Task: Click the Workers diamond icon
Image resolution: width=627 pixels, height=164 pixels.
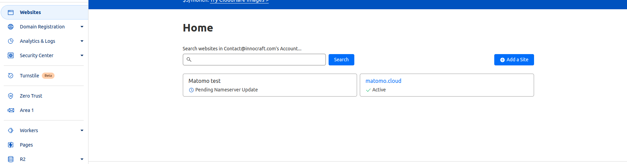Action: tap(11, 130)
